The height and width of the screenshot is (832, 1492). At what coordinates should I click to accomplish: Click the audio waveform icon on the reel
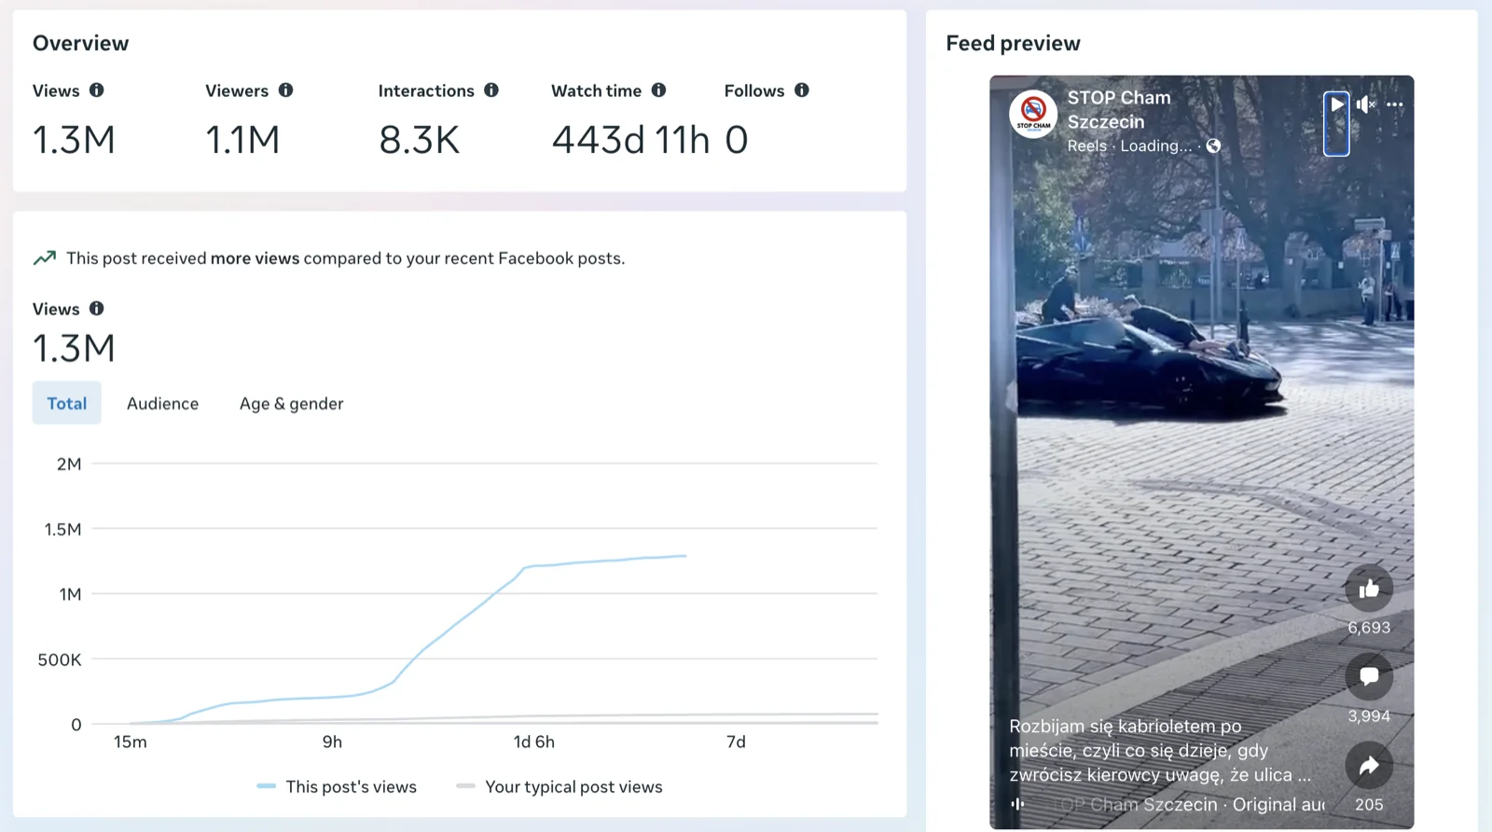coord(1017,804)
